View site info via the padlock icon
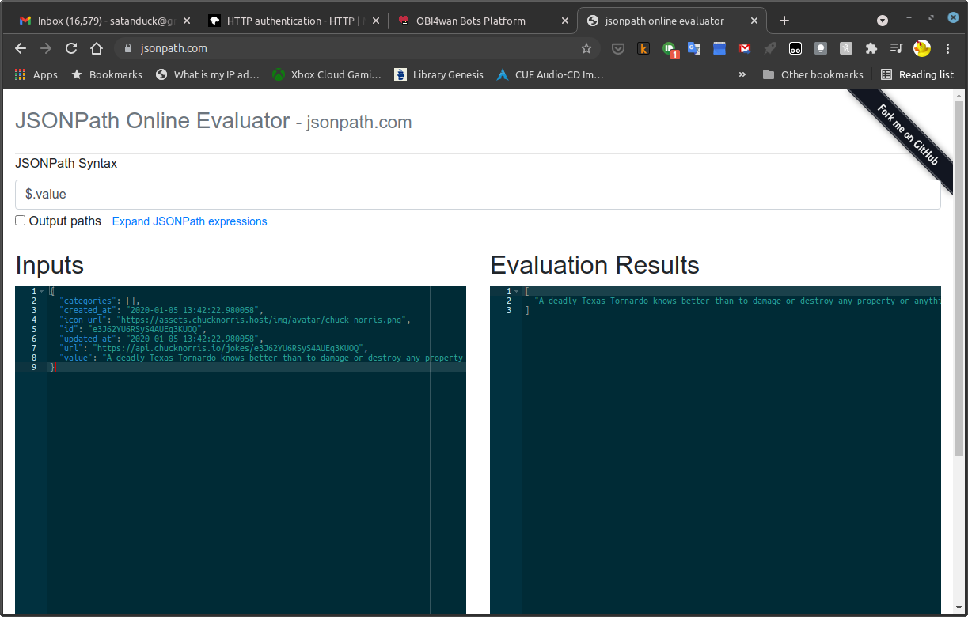968x617 pixels. pyautogui.click(x=128, y=48)
